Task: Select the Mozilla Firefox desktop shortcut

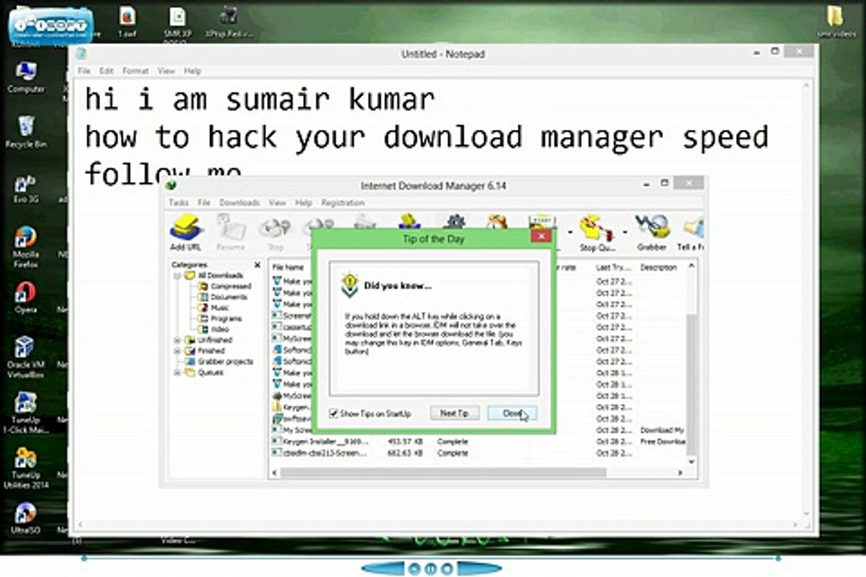Action: [x=26, y=247]
